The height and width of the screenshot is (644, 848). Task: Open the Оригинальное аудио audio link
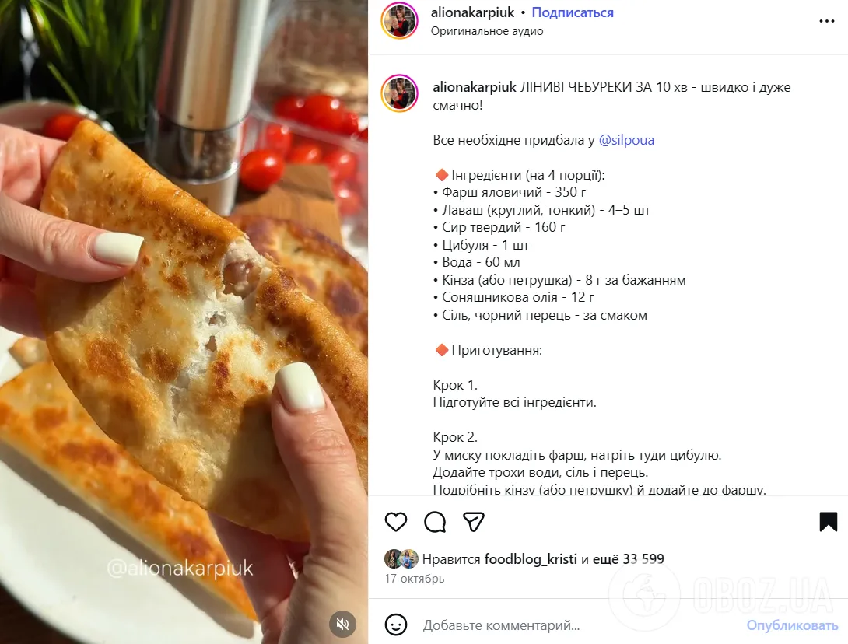(x=487, y=31)
